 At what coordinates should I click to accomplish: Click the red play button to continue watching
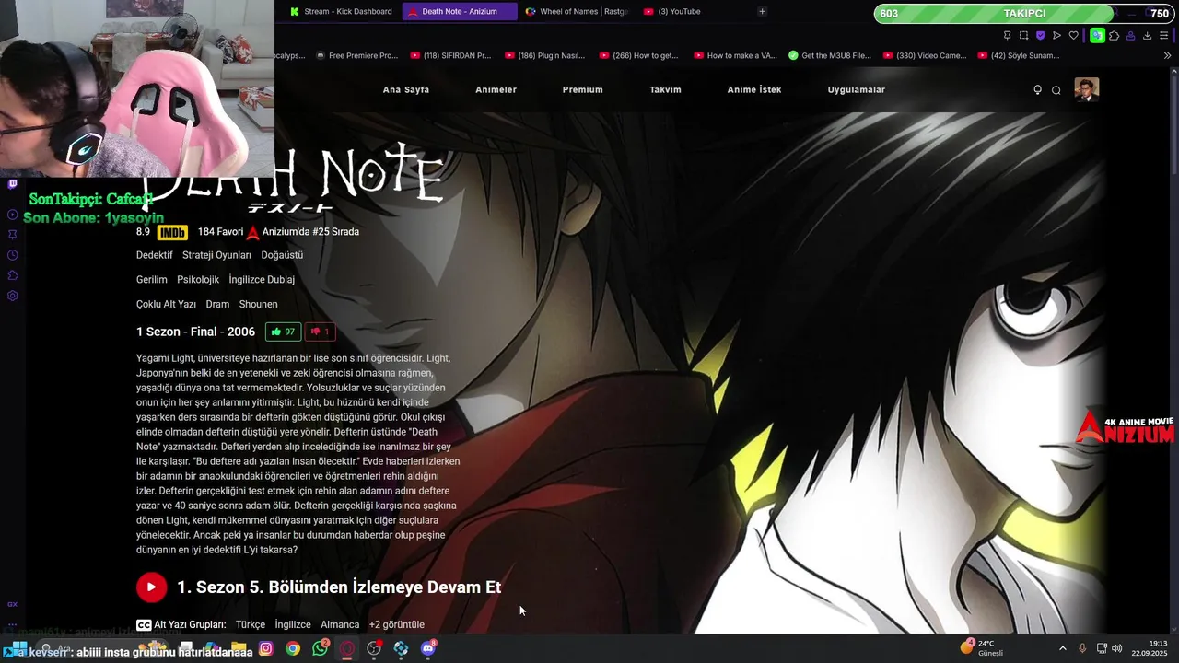click(152, 587)
